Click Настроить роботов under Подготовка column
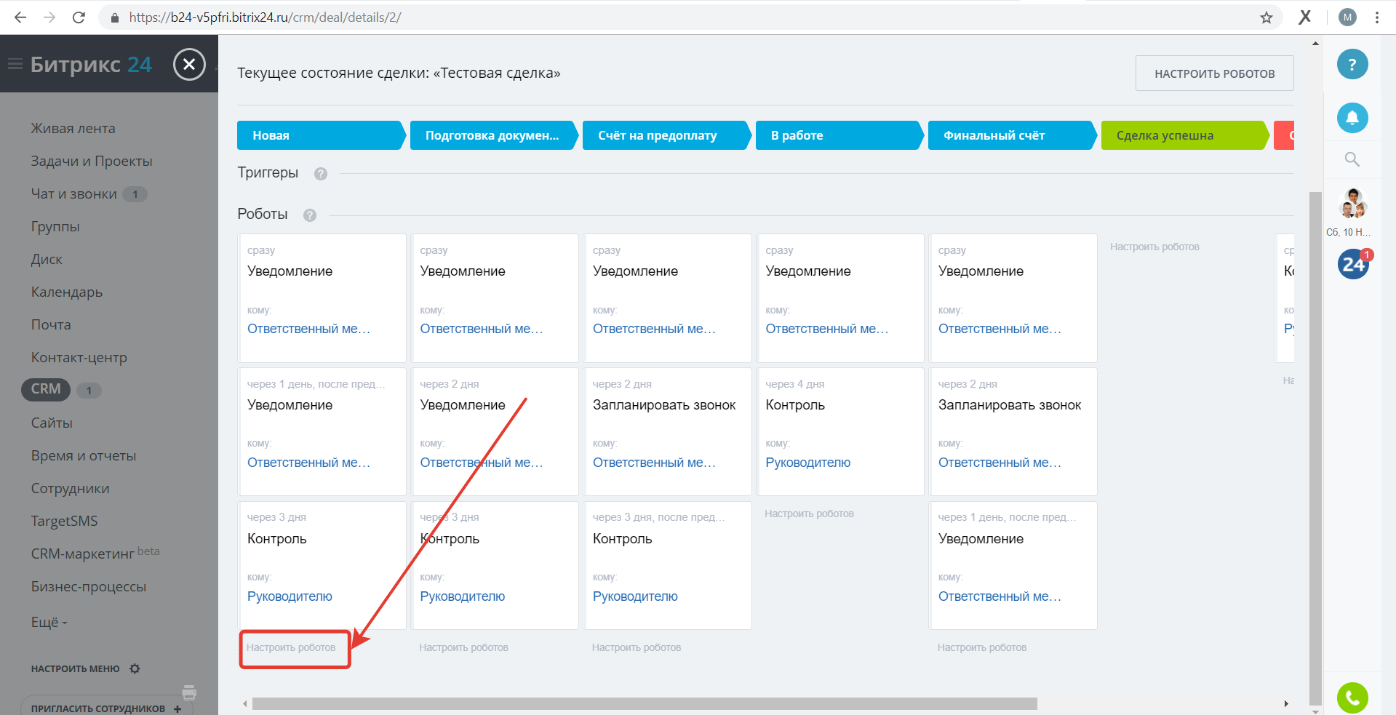This screenshot has height=715, width=1396. 463,647
